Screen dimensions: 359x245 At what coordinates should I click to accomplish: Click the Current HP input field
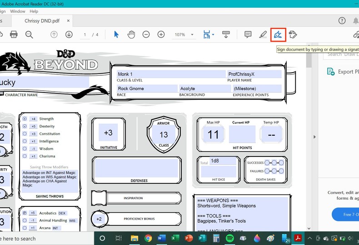pyautogui.click(x=241, y=135)
